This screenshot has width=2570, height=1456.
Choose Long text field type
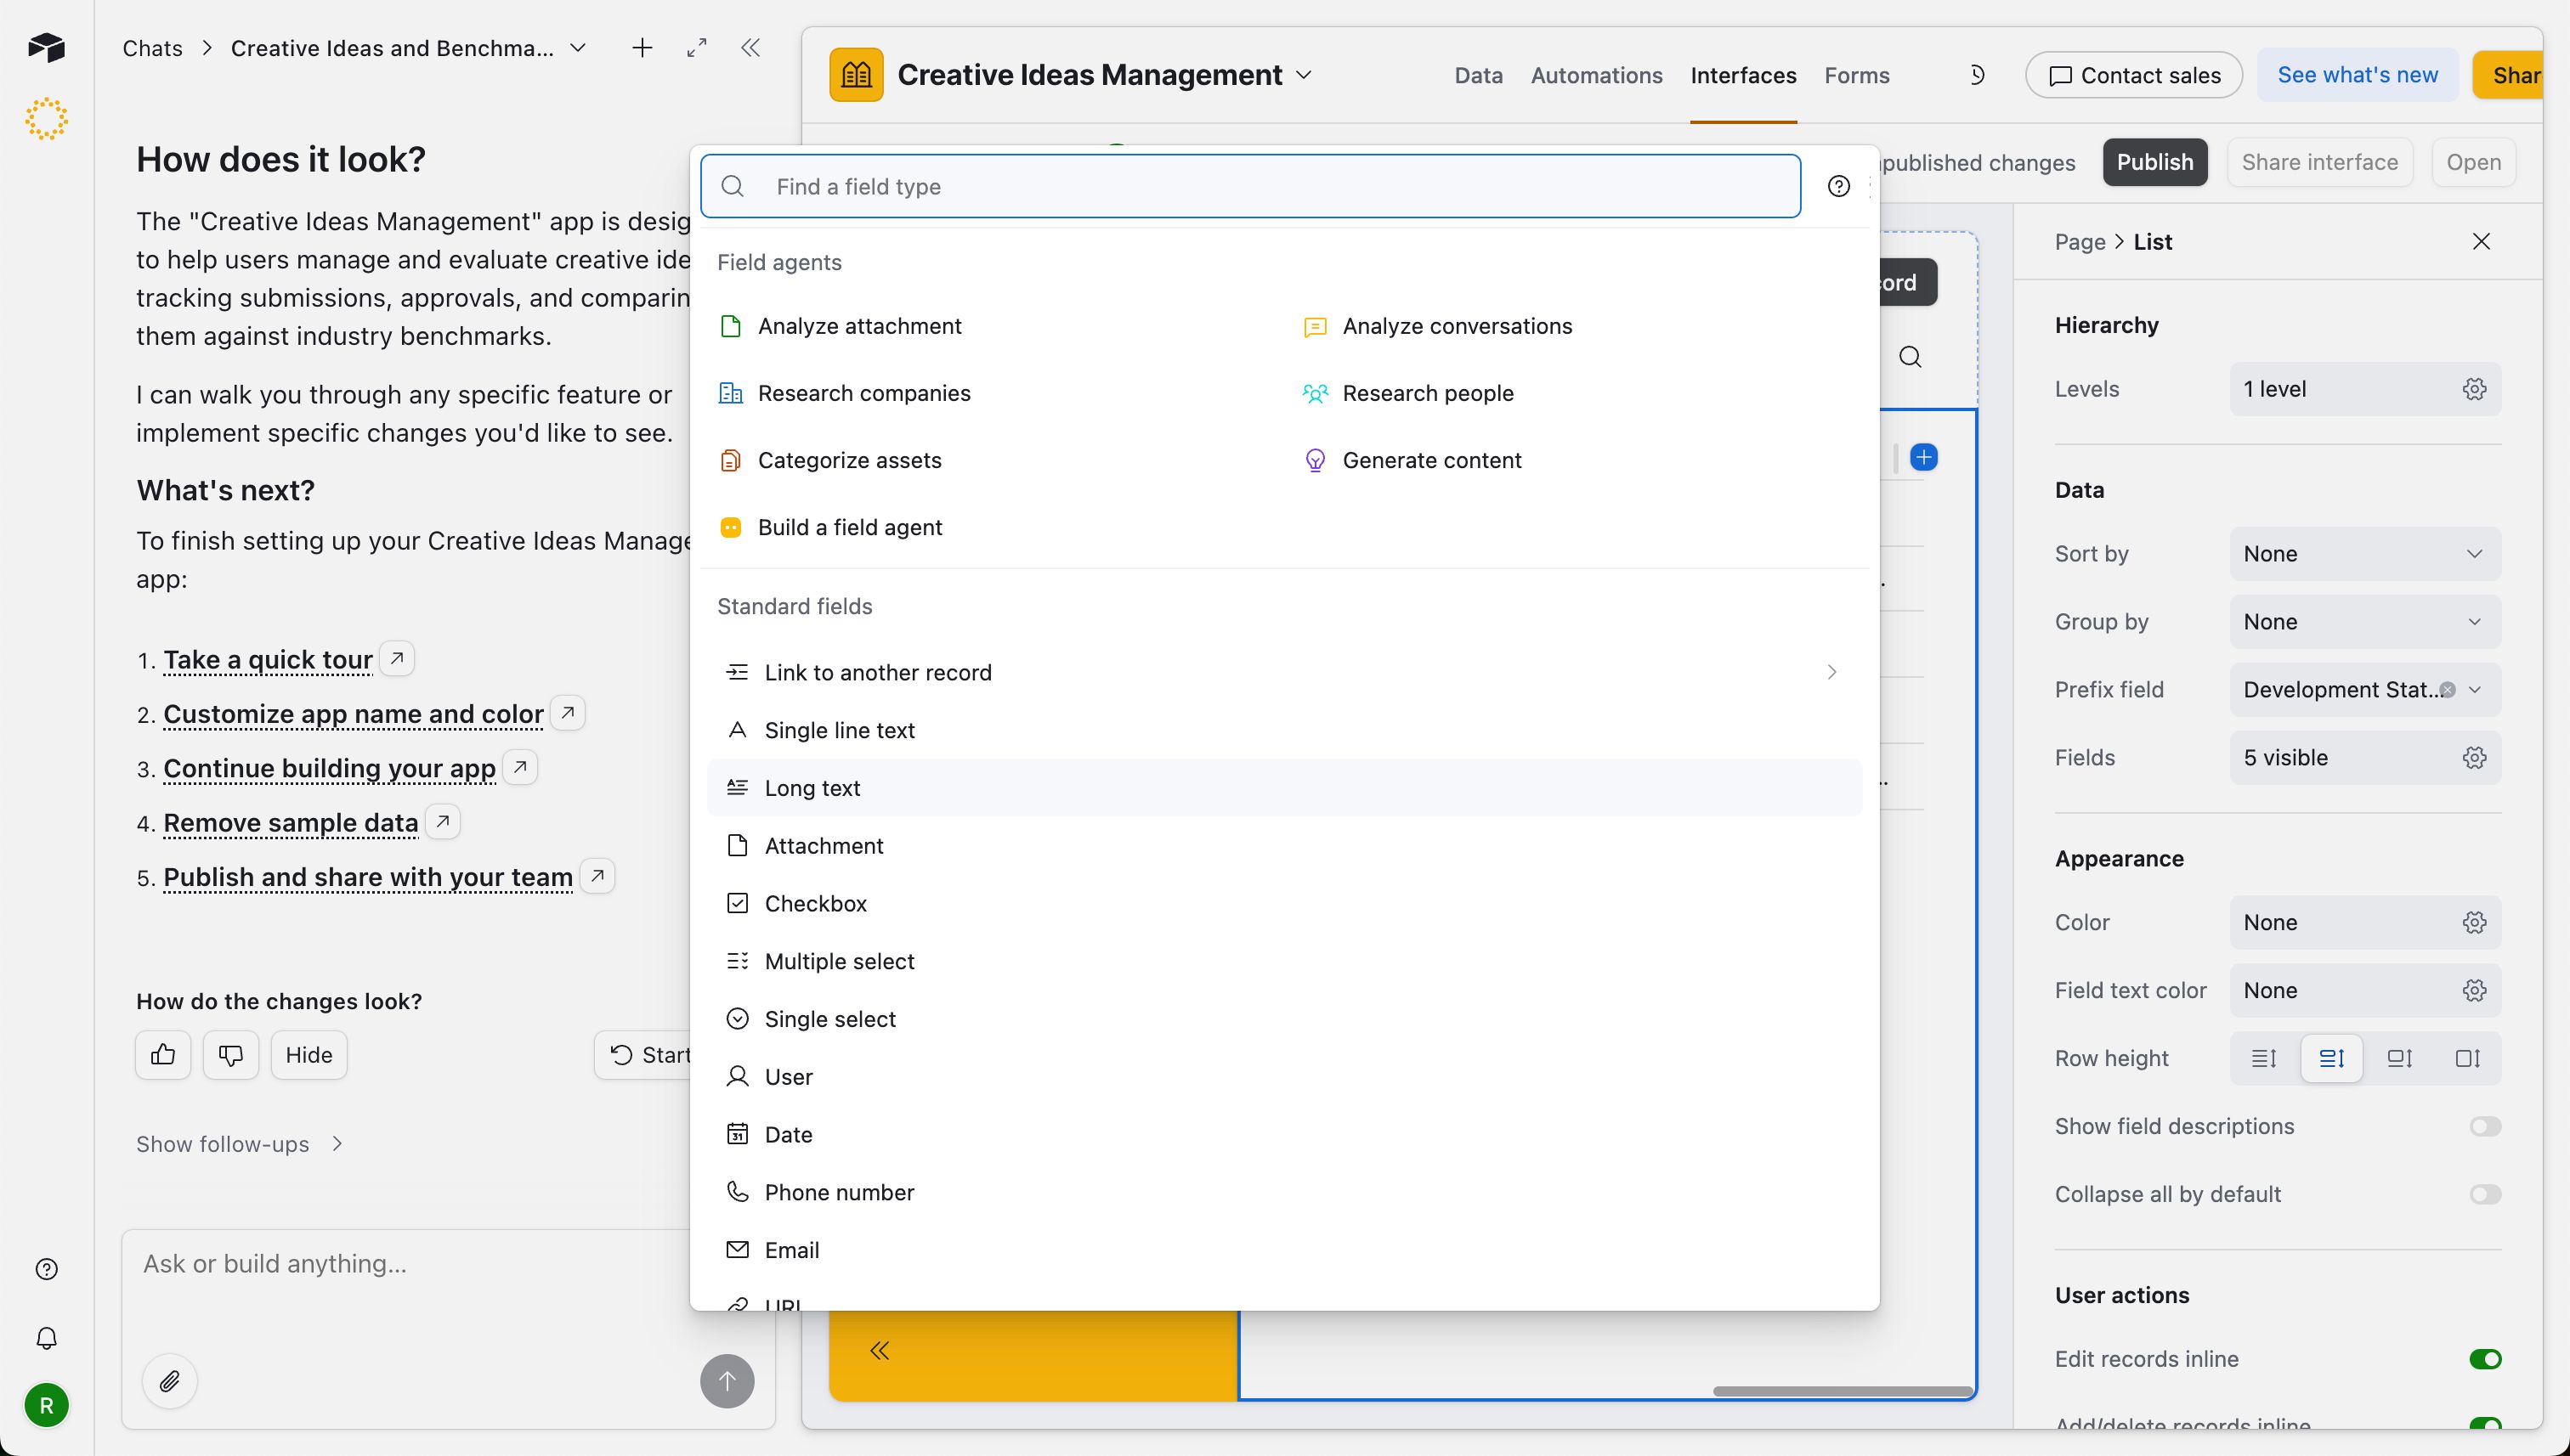1284,788
